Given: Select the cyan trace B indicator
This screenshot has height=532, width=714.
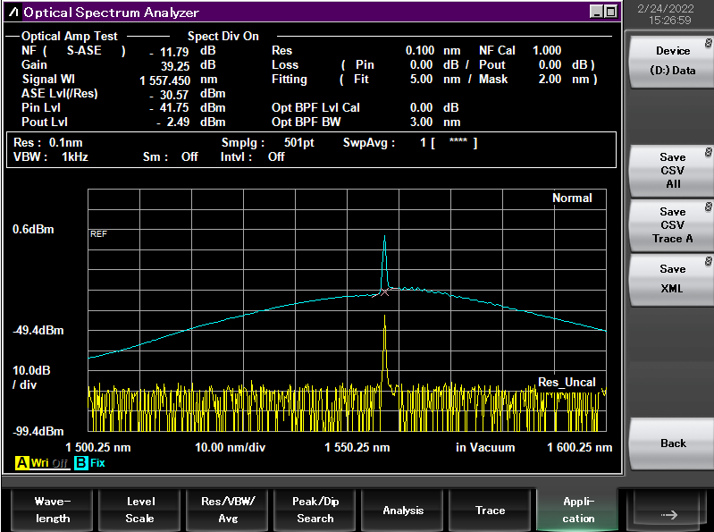Looking at the screenshot, I should (80, 463).
